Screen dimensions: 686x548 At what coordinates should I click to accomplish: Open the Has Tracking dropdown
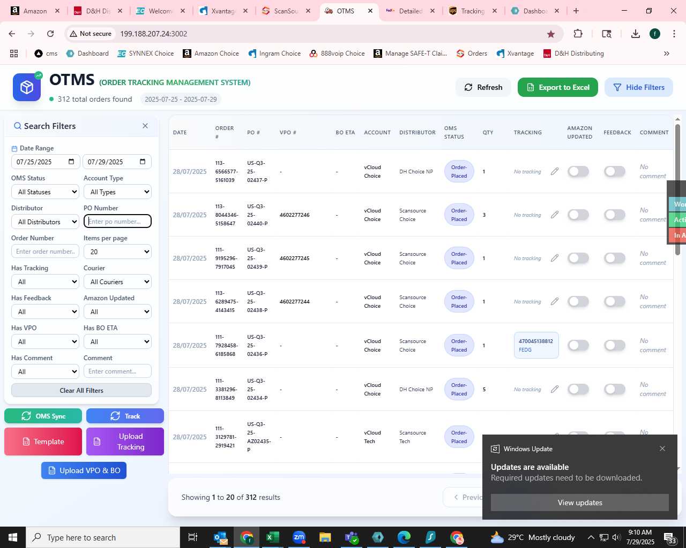tap(46, 281)
